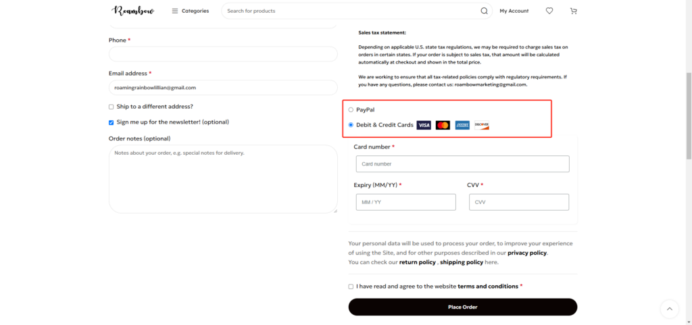Click the back-to-top arrow button
Viewport: 692px width, 325px height.
tap(670, 309)
